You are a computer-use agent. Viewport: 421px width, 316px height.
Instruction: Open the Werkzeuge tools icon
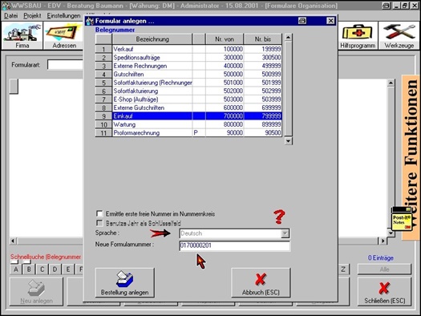coord(399,35)
